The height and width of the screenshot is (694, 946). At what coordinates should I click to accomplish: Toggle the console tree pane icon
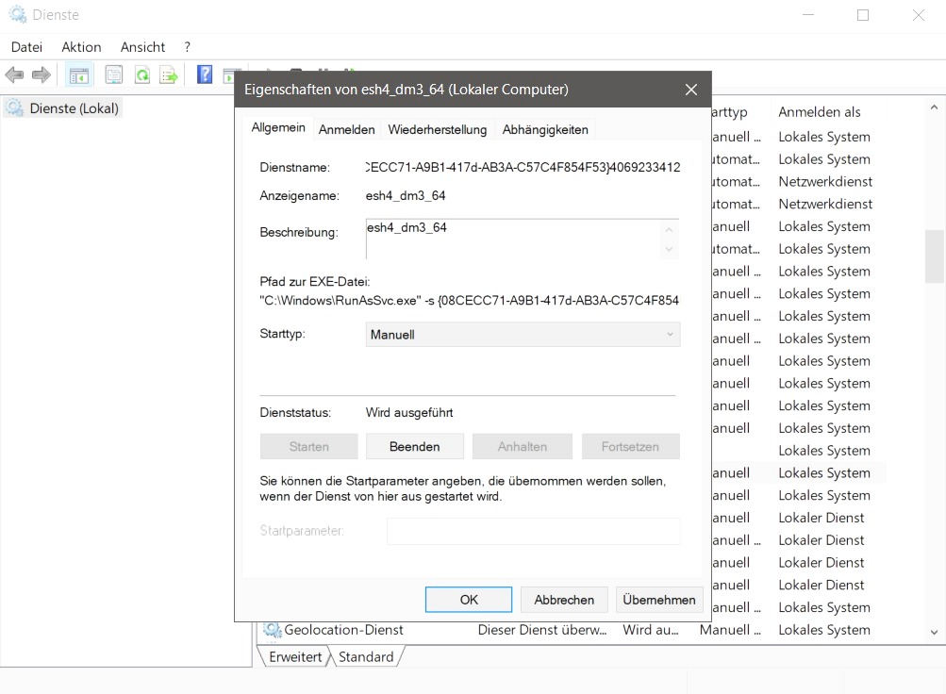pyautogui.click(x=78, y=75)
